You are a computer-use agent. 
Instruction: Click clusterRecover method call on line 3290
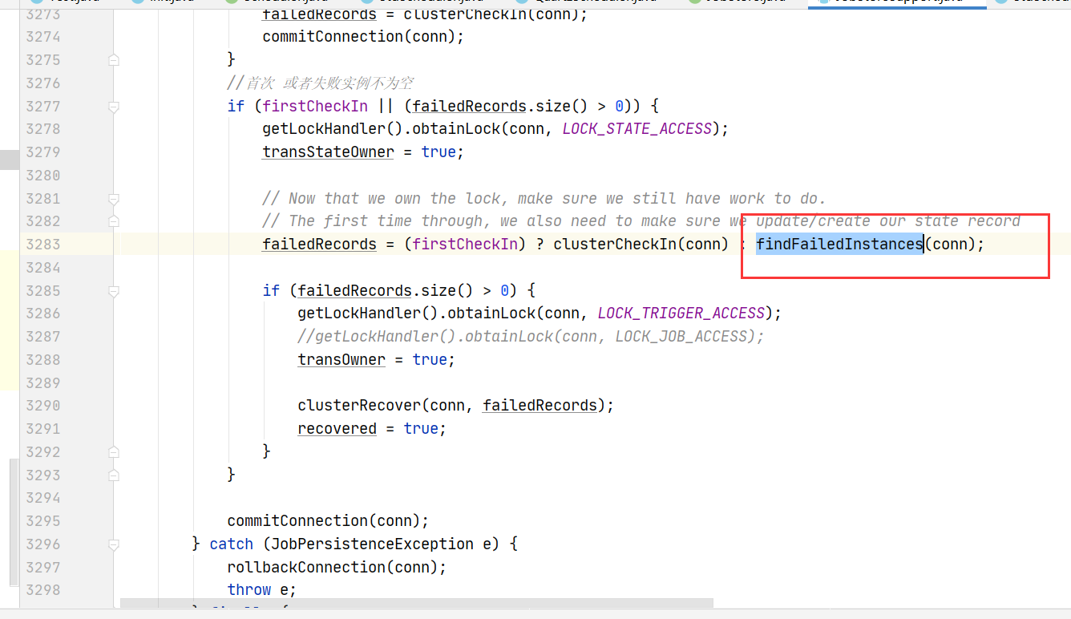point(359,405)
